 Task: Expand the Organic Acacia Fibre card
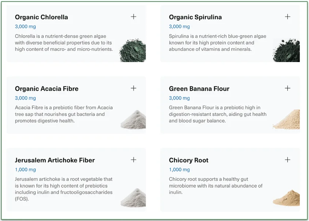click(134, 88)
